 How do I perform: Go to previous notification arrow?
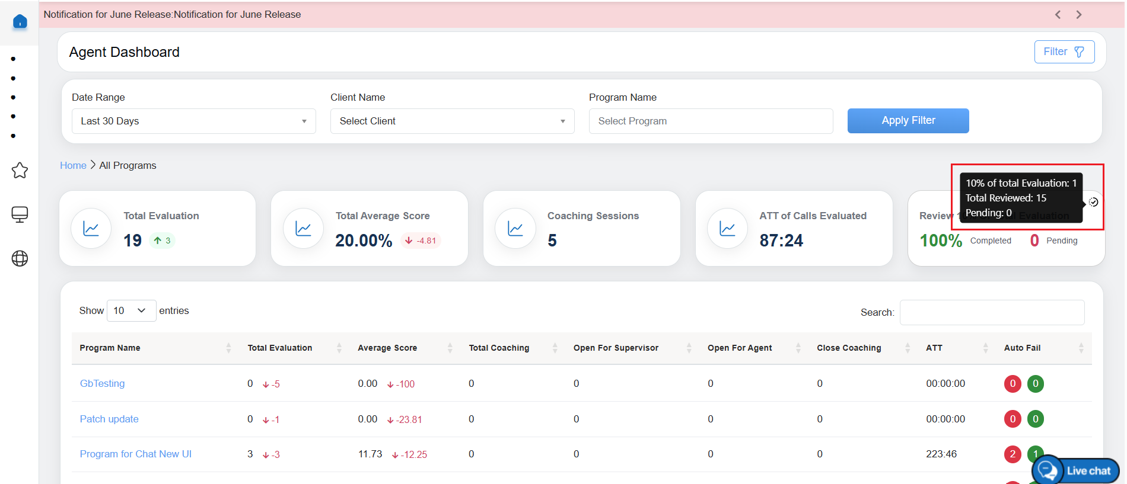pos(1058,15)
